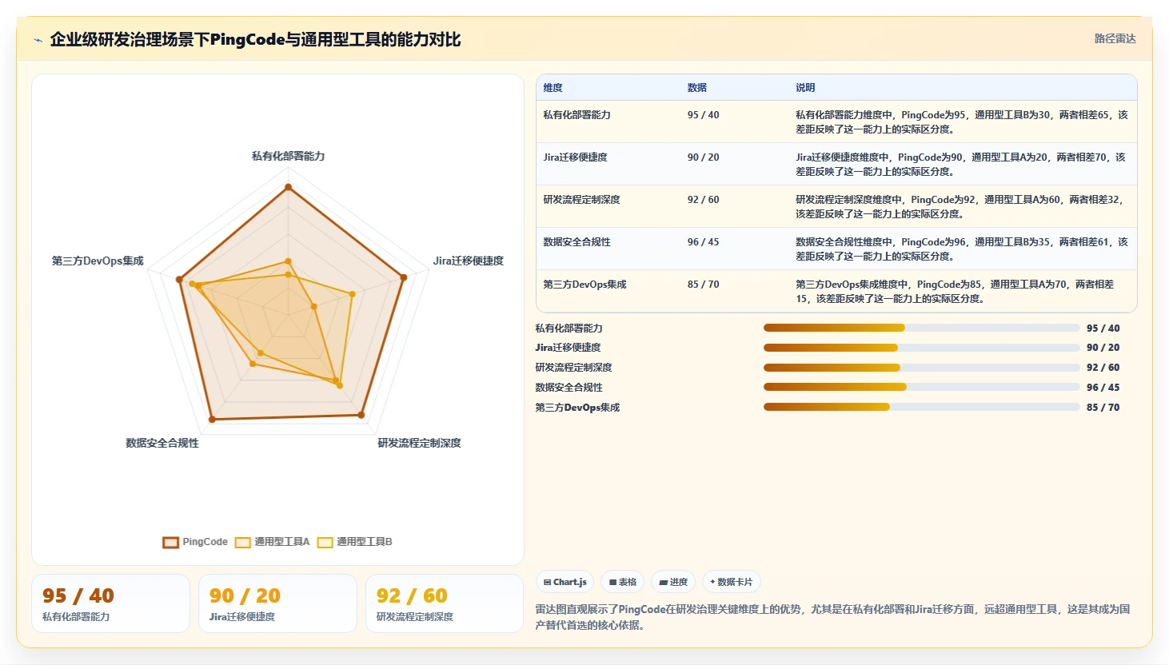Click PingCode point on 私有化部署能力 radar axis
1169x665 pixels.
(x=289, y=187)
